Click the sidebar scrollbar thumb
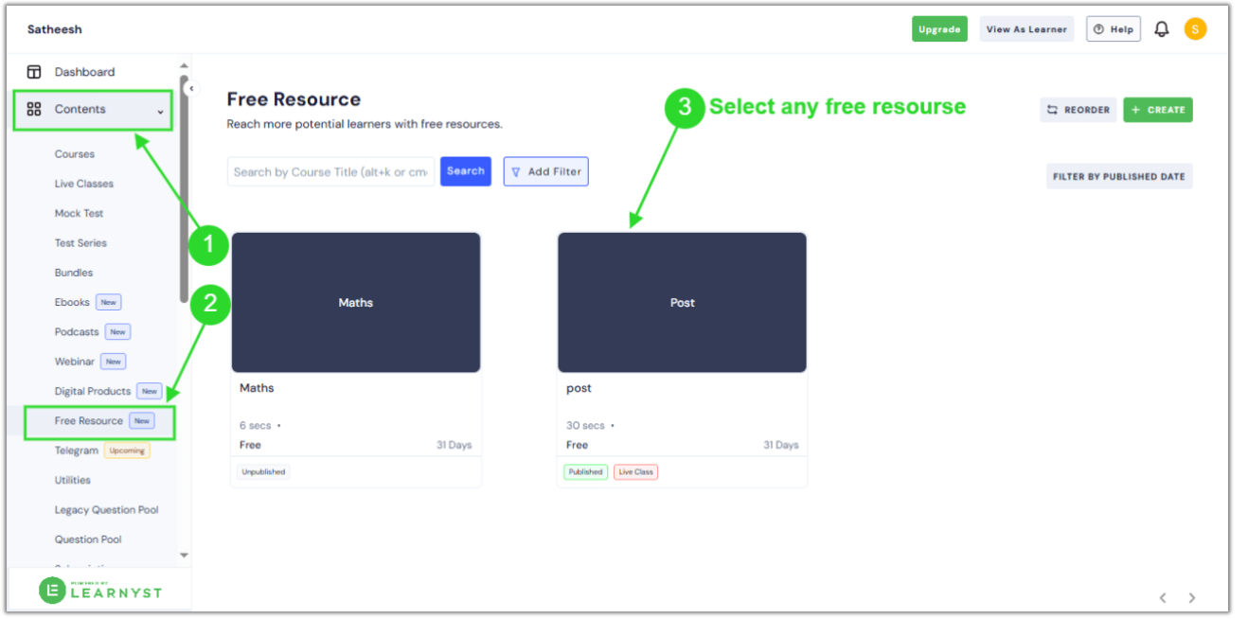The width and height of the screenshot is (1248, 619). [x=184, y=189]
